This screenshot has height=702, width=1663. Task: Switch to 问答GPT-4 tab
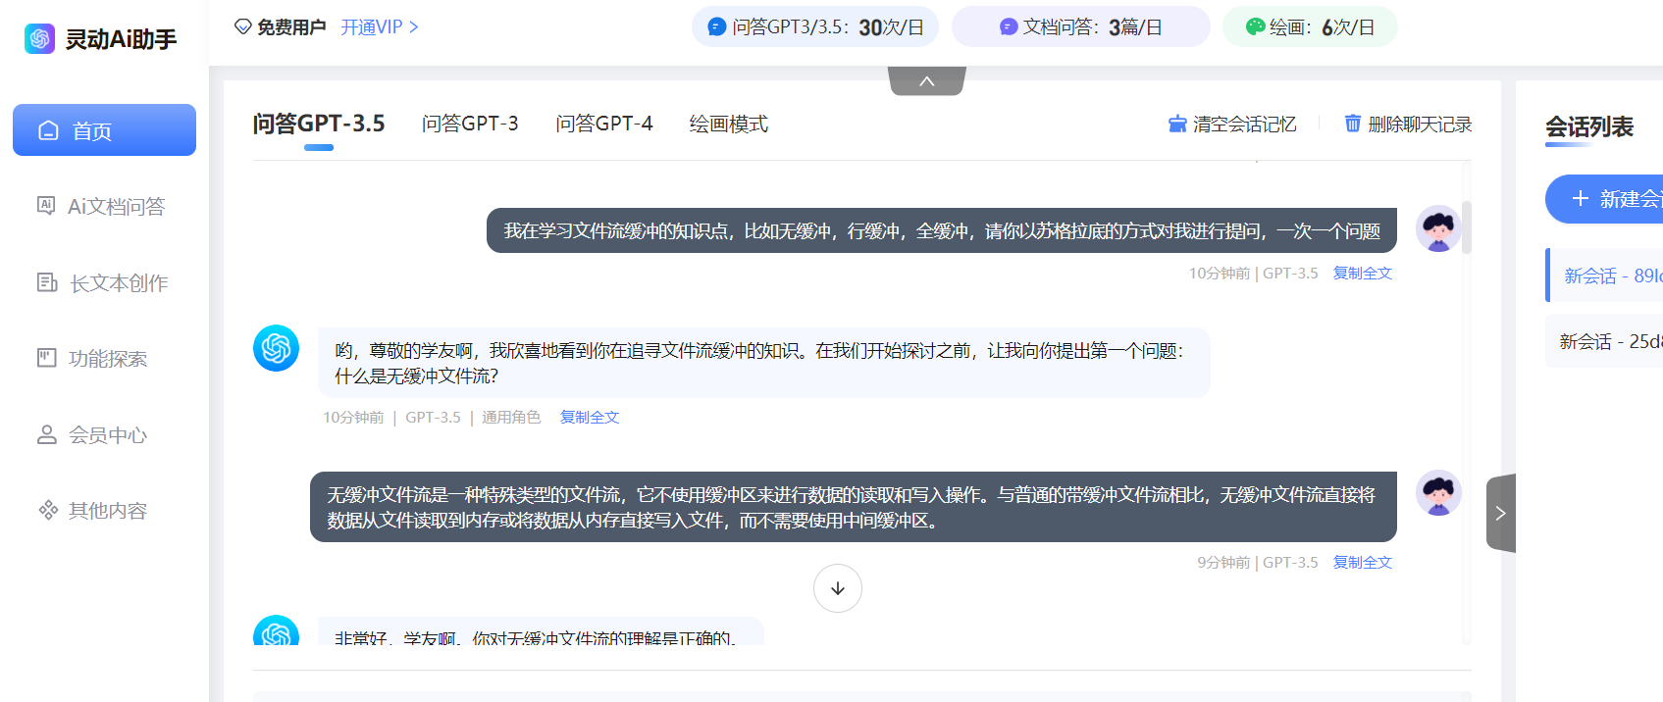[604, 124]
